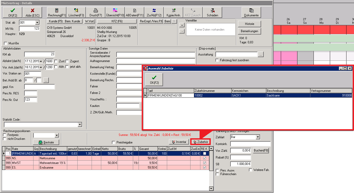The height and width of the screenshot is (193, 354).
Task: Open Dokumente documents button
Action: point(251,12)
